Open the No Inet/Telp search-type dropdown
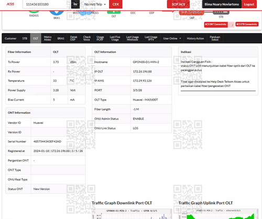 95,4
